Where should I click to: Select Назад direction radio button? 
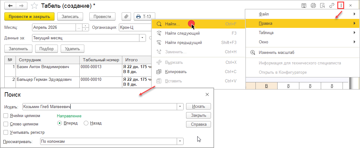(86, 123)
